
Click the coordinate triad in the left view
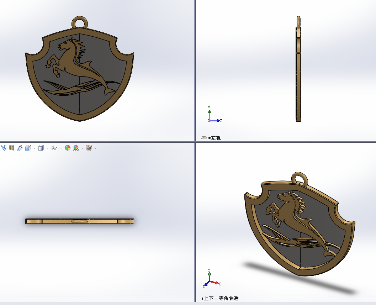[215, 115]
